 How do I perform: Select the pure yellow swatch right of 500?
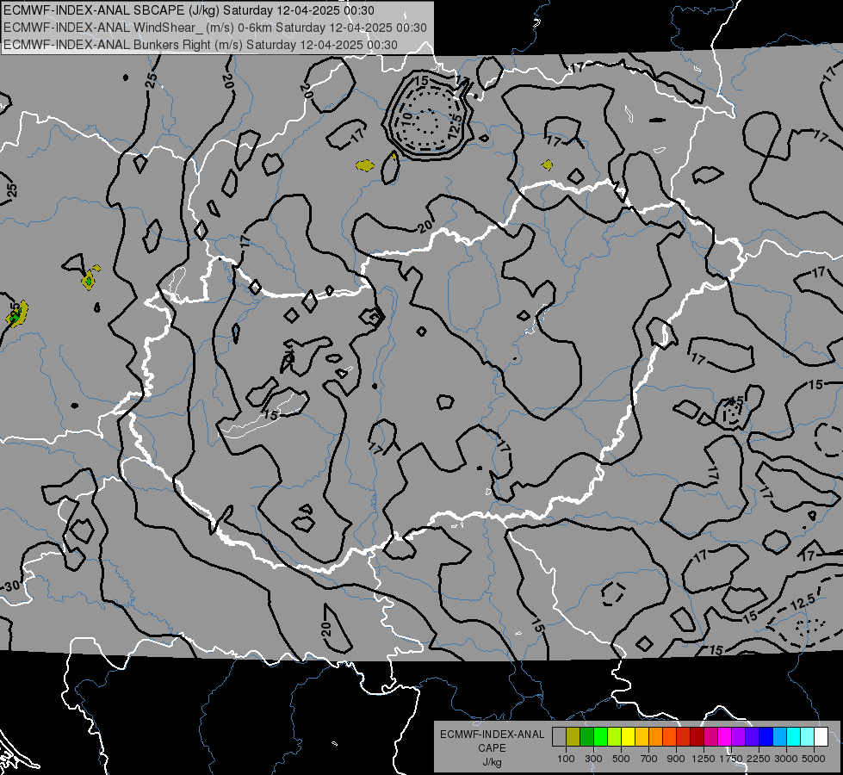coord(628,736)
